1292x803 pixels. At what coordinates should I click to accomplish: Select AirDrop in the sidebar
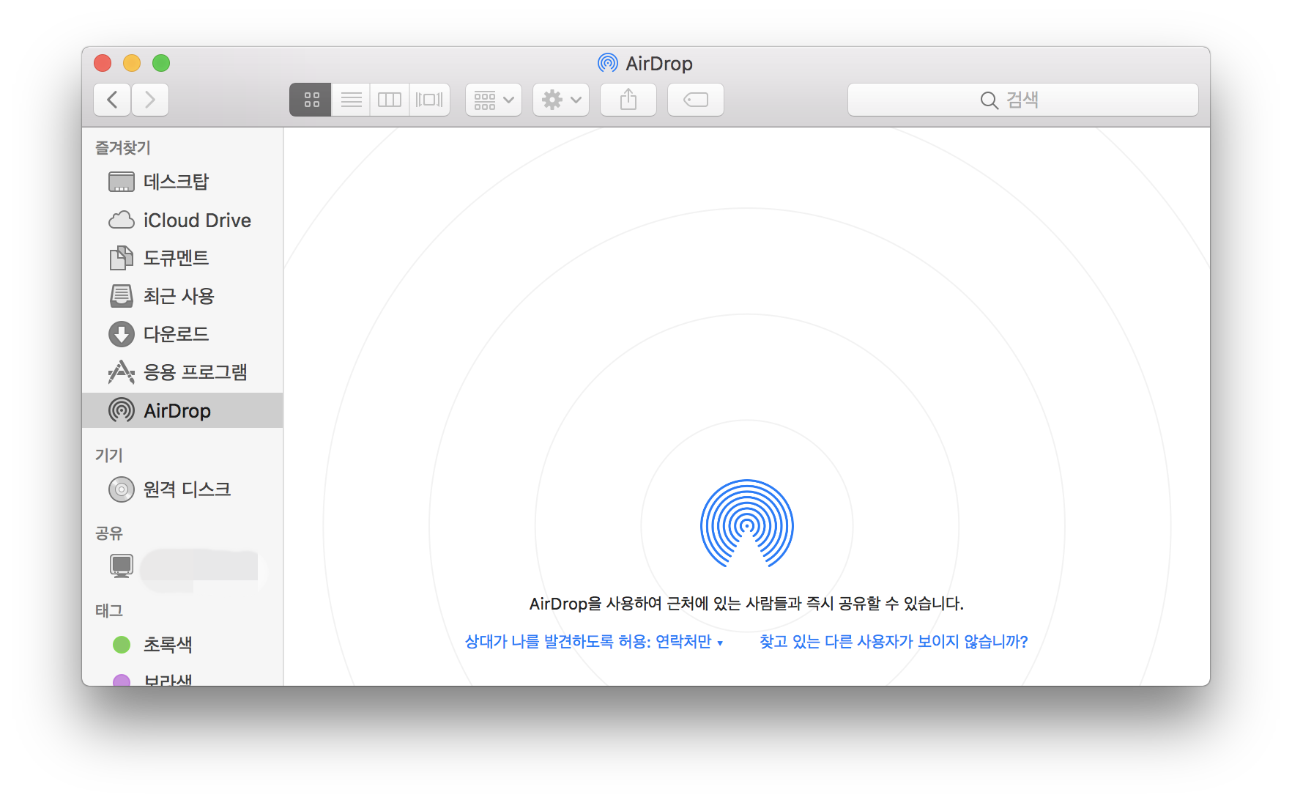click(x=182, y=410)
